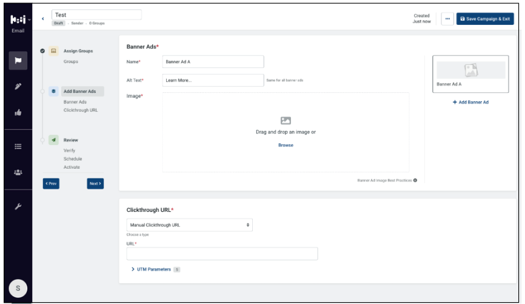Viewport: 525px width, 304px height.
Task: Go to the Clickthrough URL sub-step
Action: click(81, 110)
